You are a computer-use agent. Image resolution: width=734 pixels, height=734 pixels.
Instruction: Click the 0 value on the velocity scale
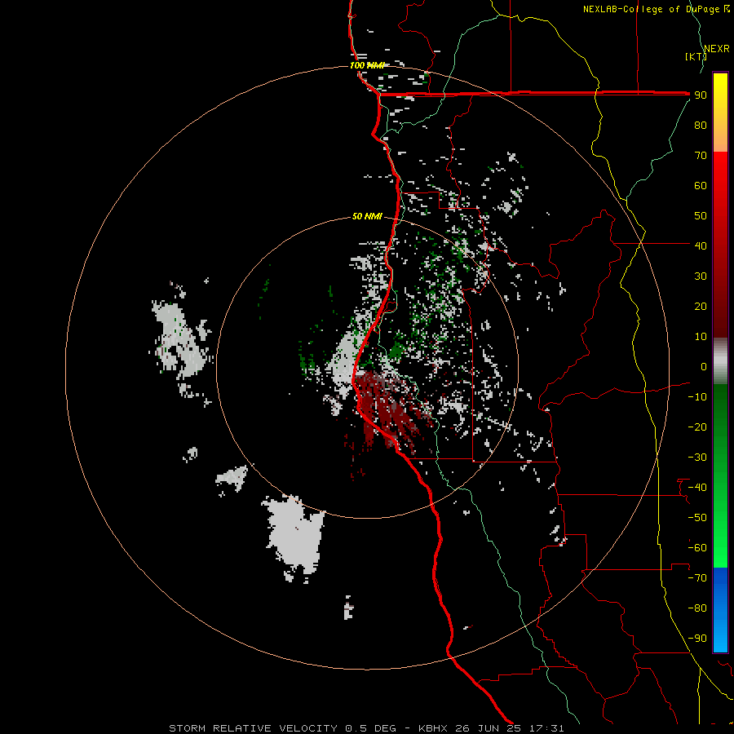[x=704, y=366]
